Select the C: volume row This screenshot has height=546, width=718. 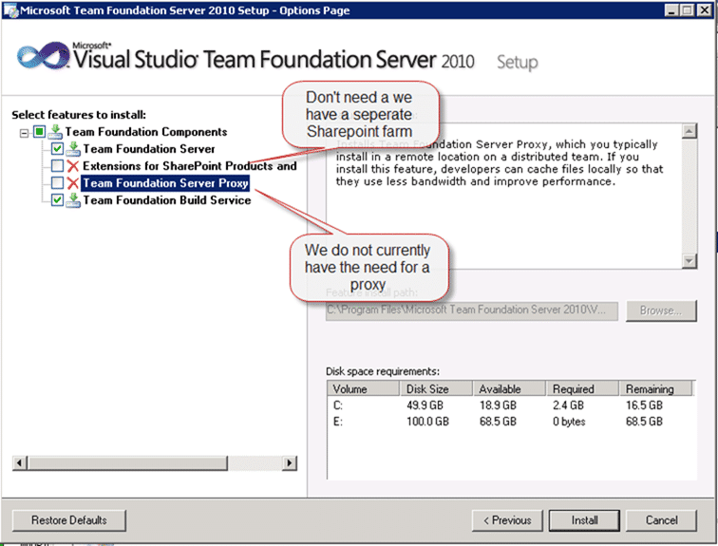(x=512, y=405)
